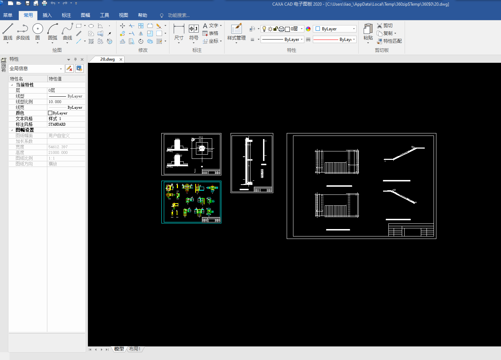Viewport: 501px width, 360px height.
Task: Click the parallel lines tool icon
Action: [79, 34]
